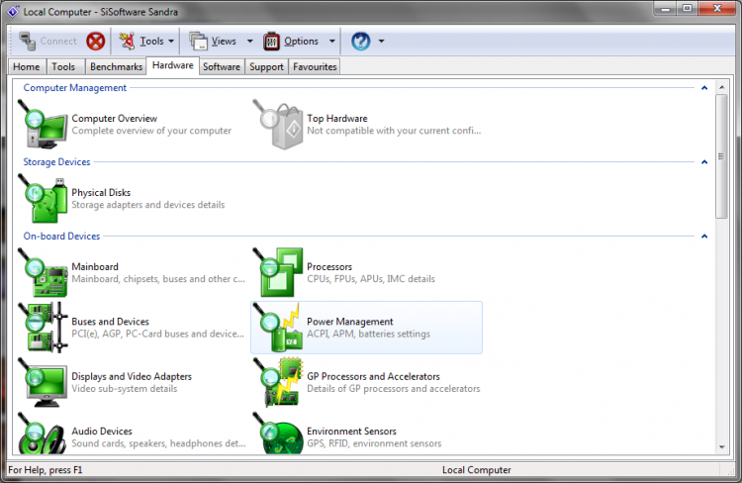Screen dimensions: 742x483
Task: Open the Buses and Devices icon
Action: 43,328
